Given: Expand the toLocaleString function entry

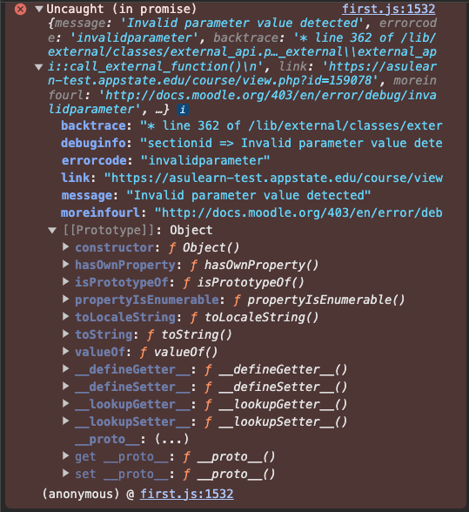Looking at the screenshot, I should pos(65,317).
